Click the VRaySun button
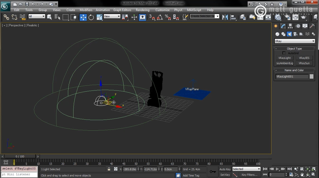The height and width of the screenshot is (178, 319). [x=304, y=63]
